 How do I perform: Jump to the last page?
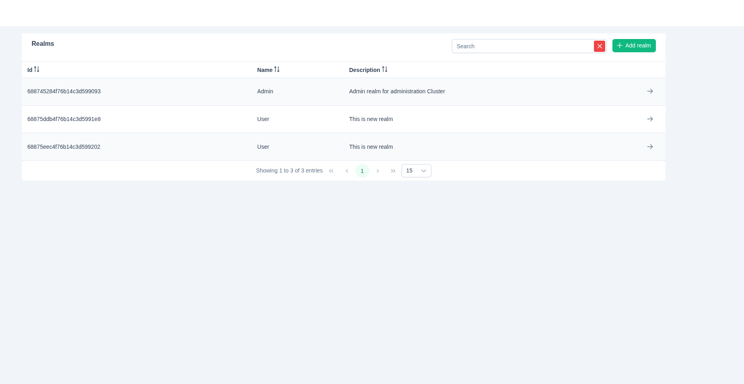(393, 171)
